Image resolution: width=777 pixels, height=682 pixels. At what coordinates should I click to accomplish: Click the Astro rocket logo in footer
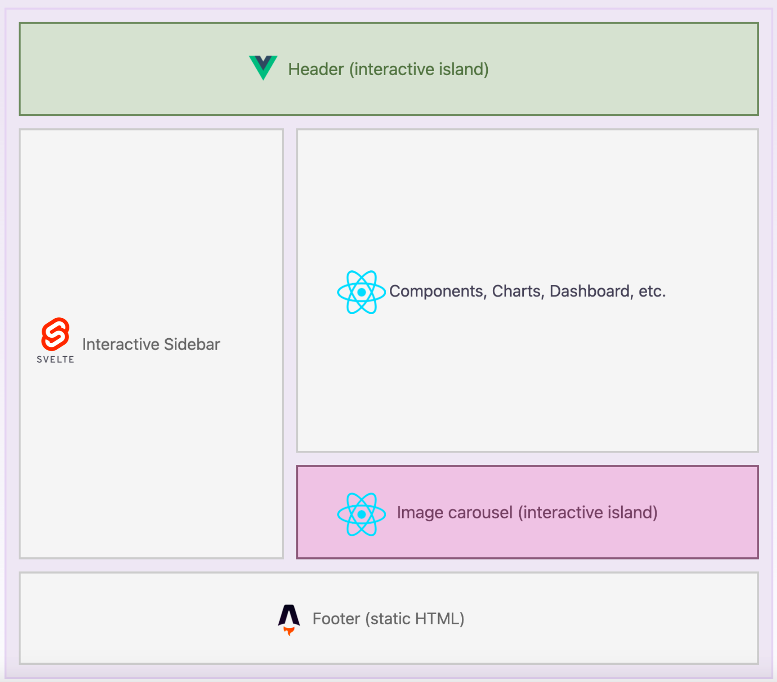point(289,619)
